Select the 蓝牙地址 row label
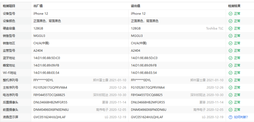Screen dimensions: 254x122 (x=9, y=58)
